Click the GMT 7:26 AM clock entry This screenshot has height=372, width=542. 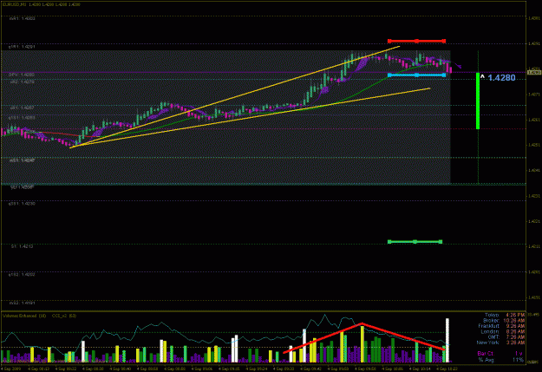coord(506,337)
